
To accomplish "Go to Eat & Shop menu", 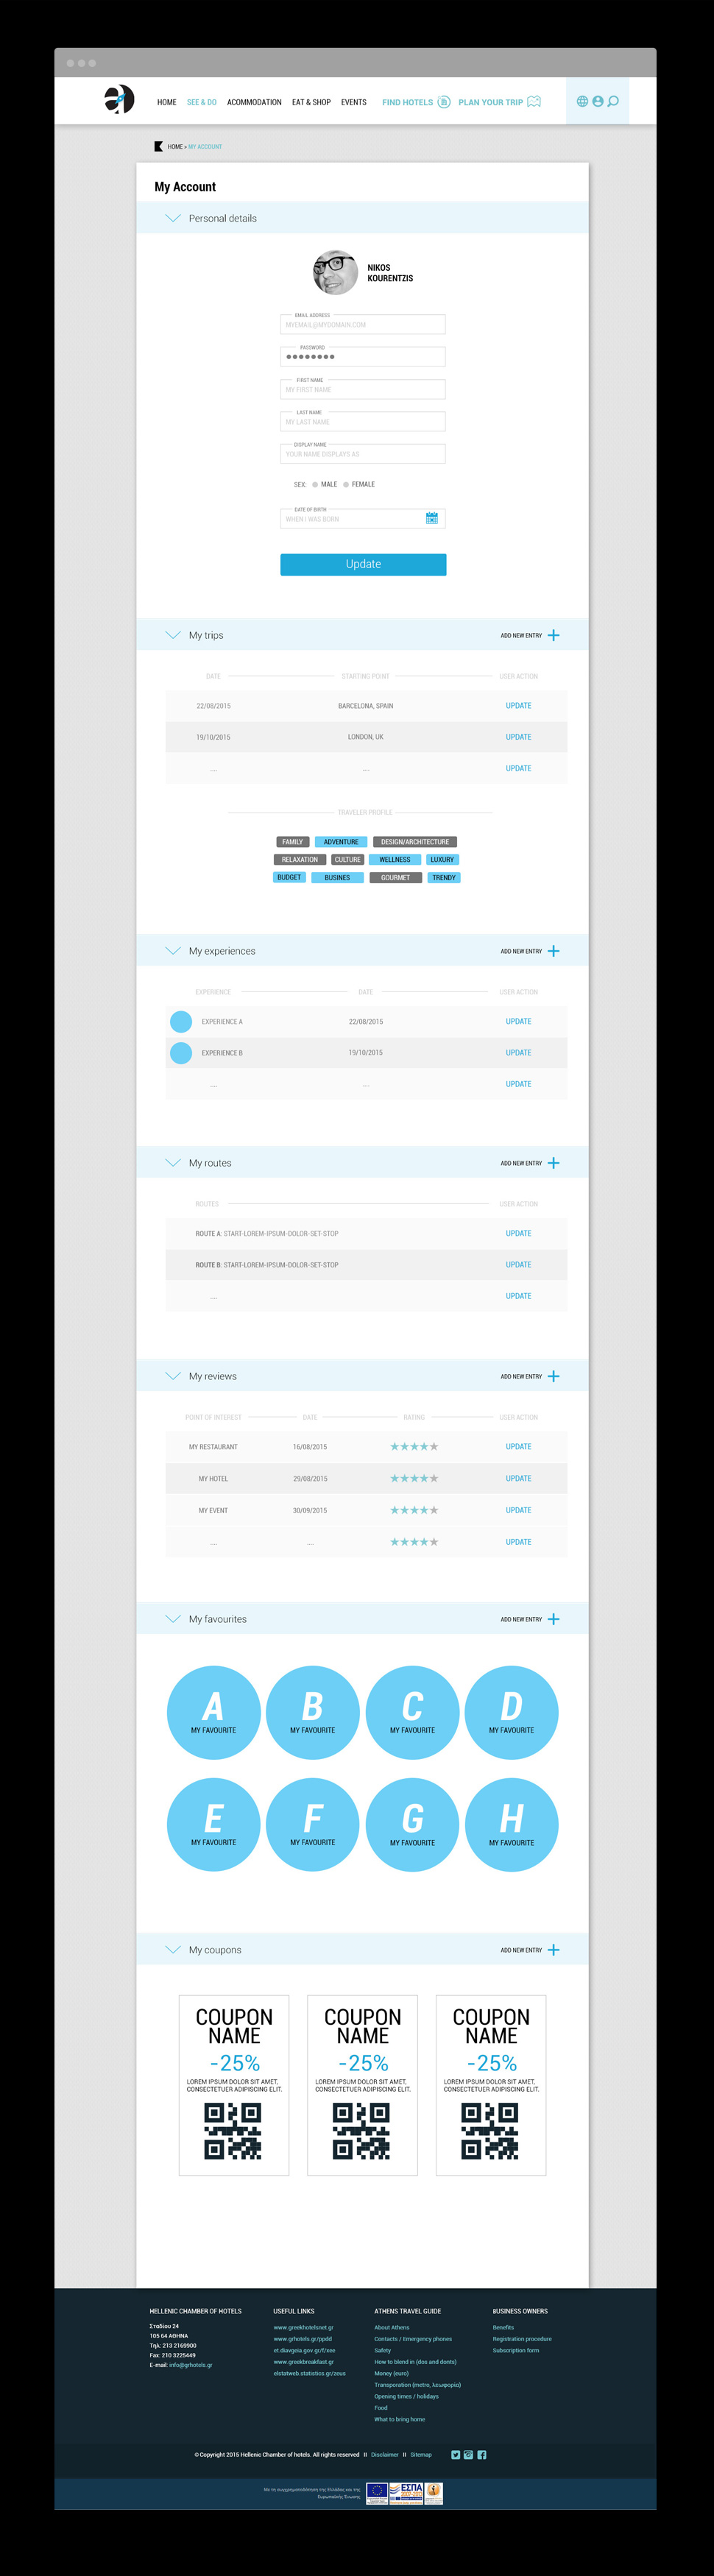I will pyautogui.click(x=311, y=102).
